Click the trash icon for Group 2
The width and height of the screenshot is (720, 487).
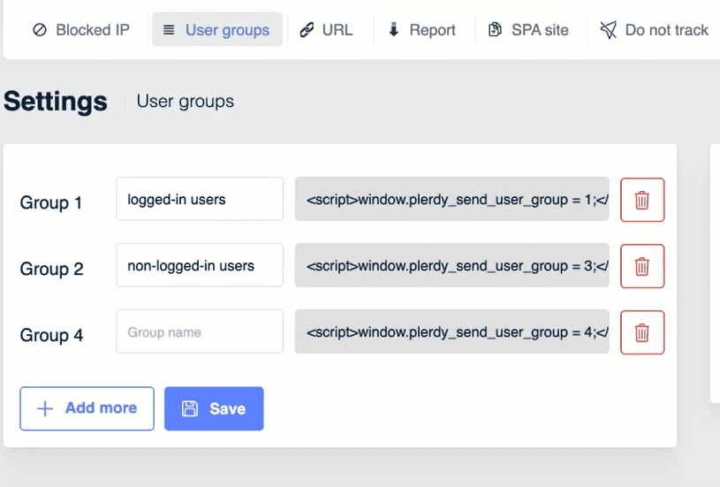pos(642,266)
